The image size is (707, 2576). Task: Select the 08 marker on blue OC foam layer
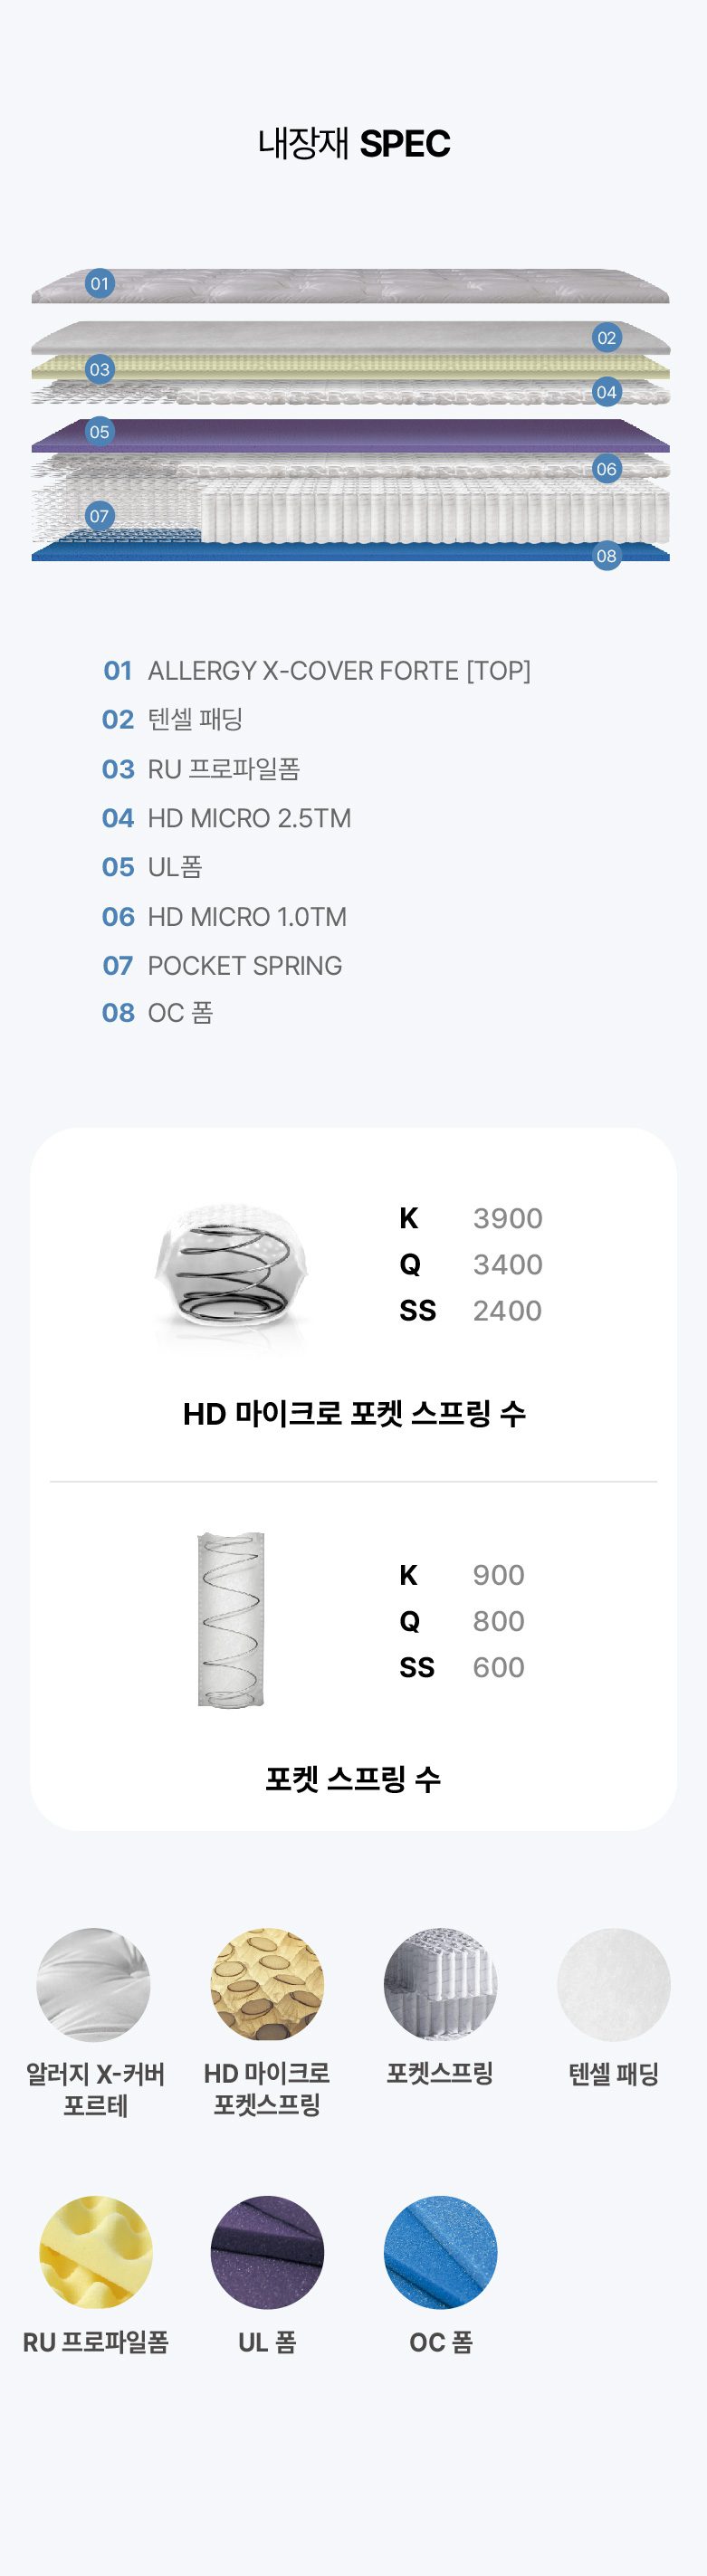click(606, 556)
